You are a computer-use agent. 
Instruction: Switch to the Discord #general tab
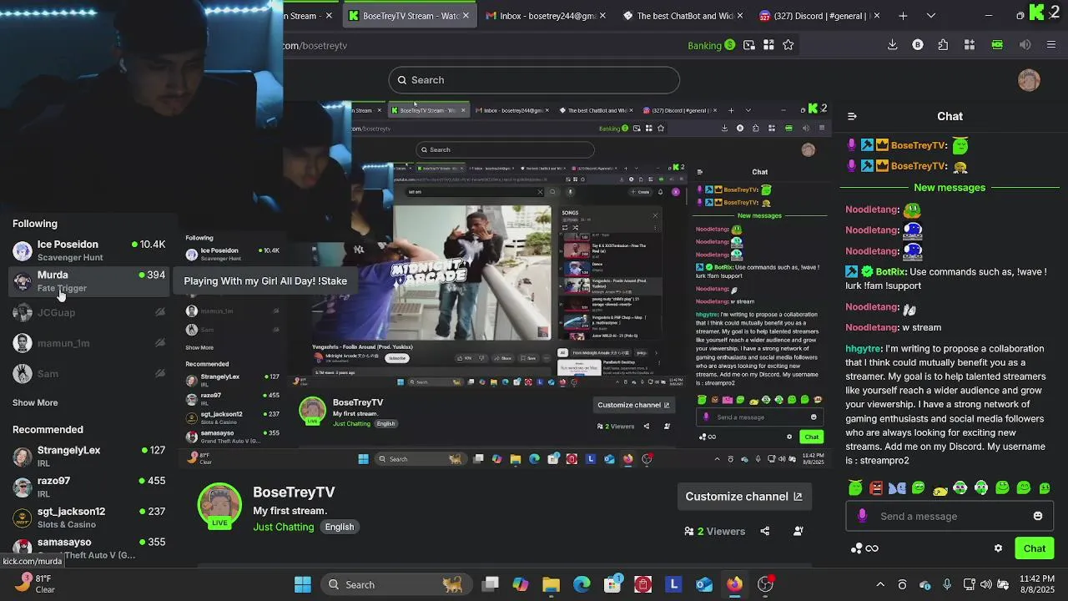[820, 16]
